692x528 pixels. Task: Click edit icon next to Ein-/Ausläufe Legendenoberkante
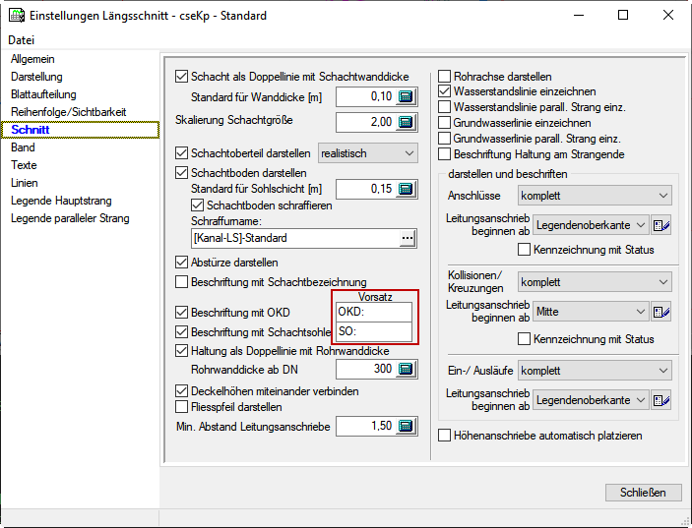pyautogui.click(x=661, y=400)
